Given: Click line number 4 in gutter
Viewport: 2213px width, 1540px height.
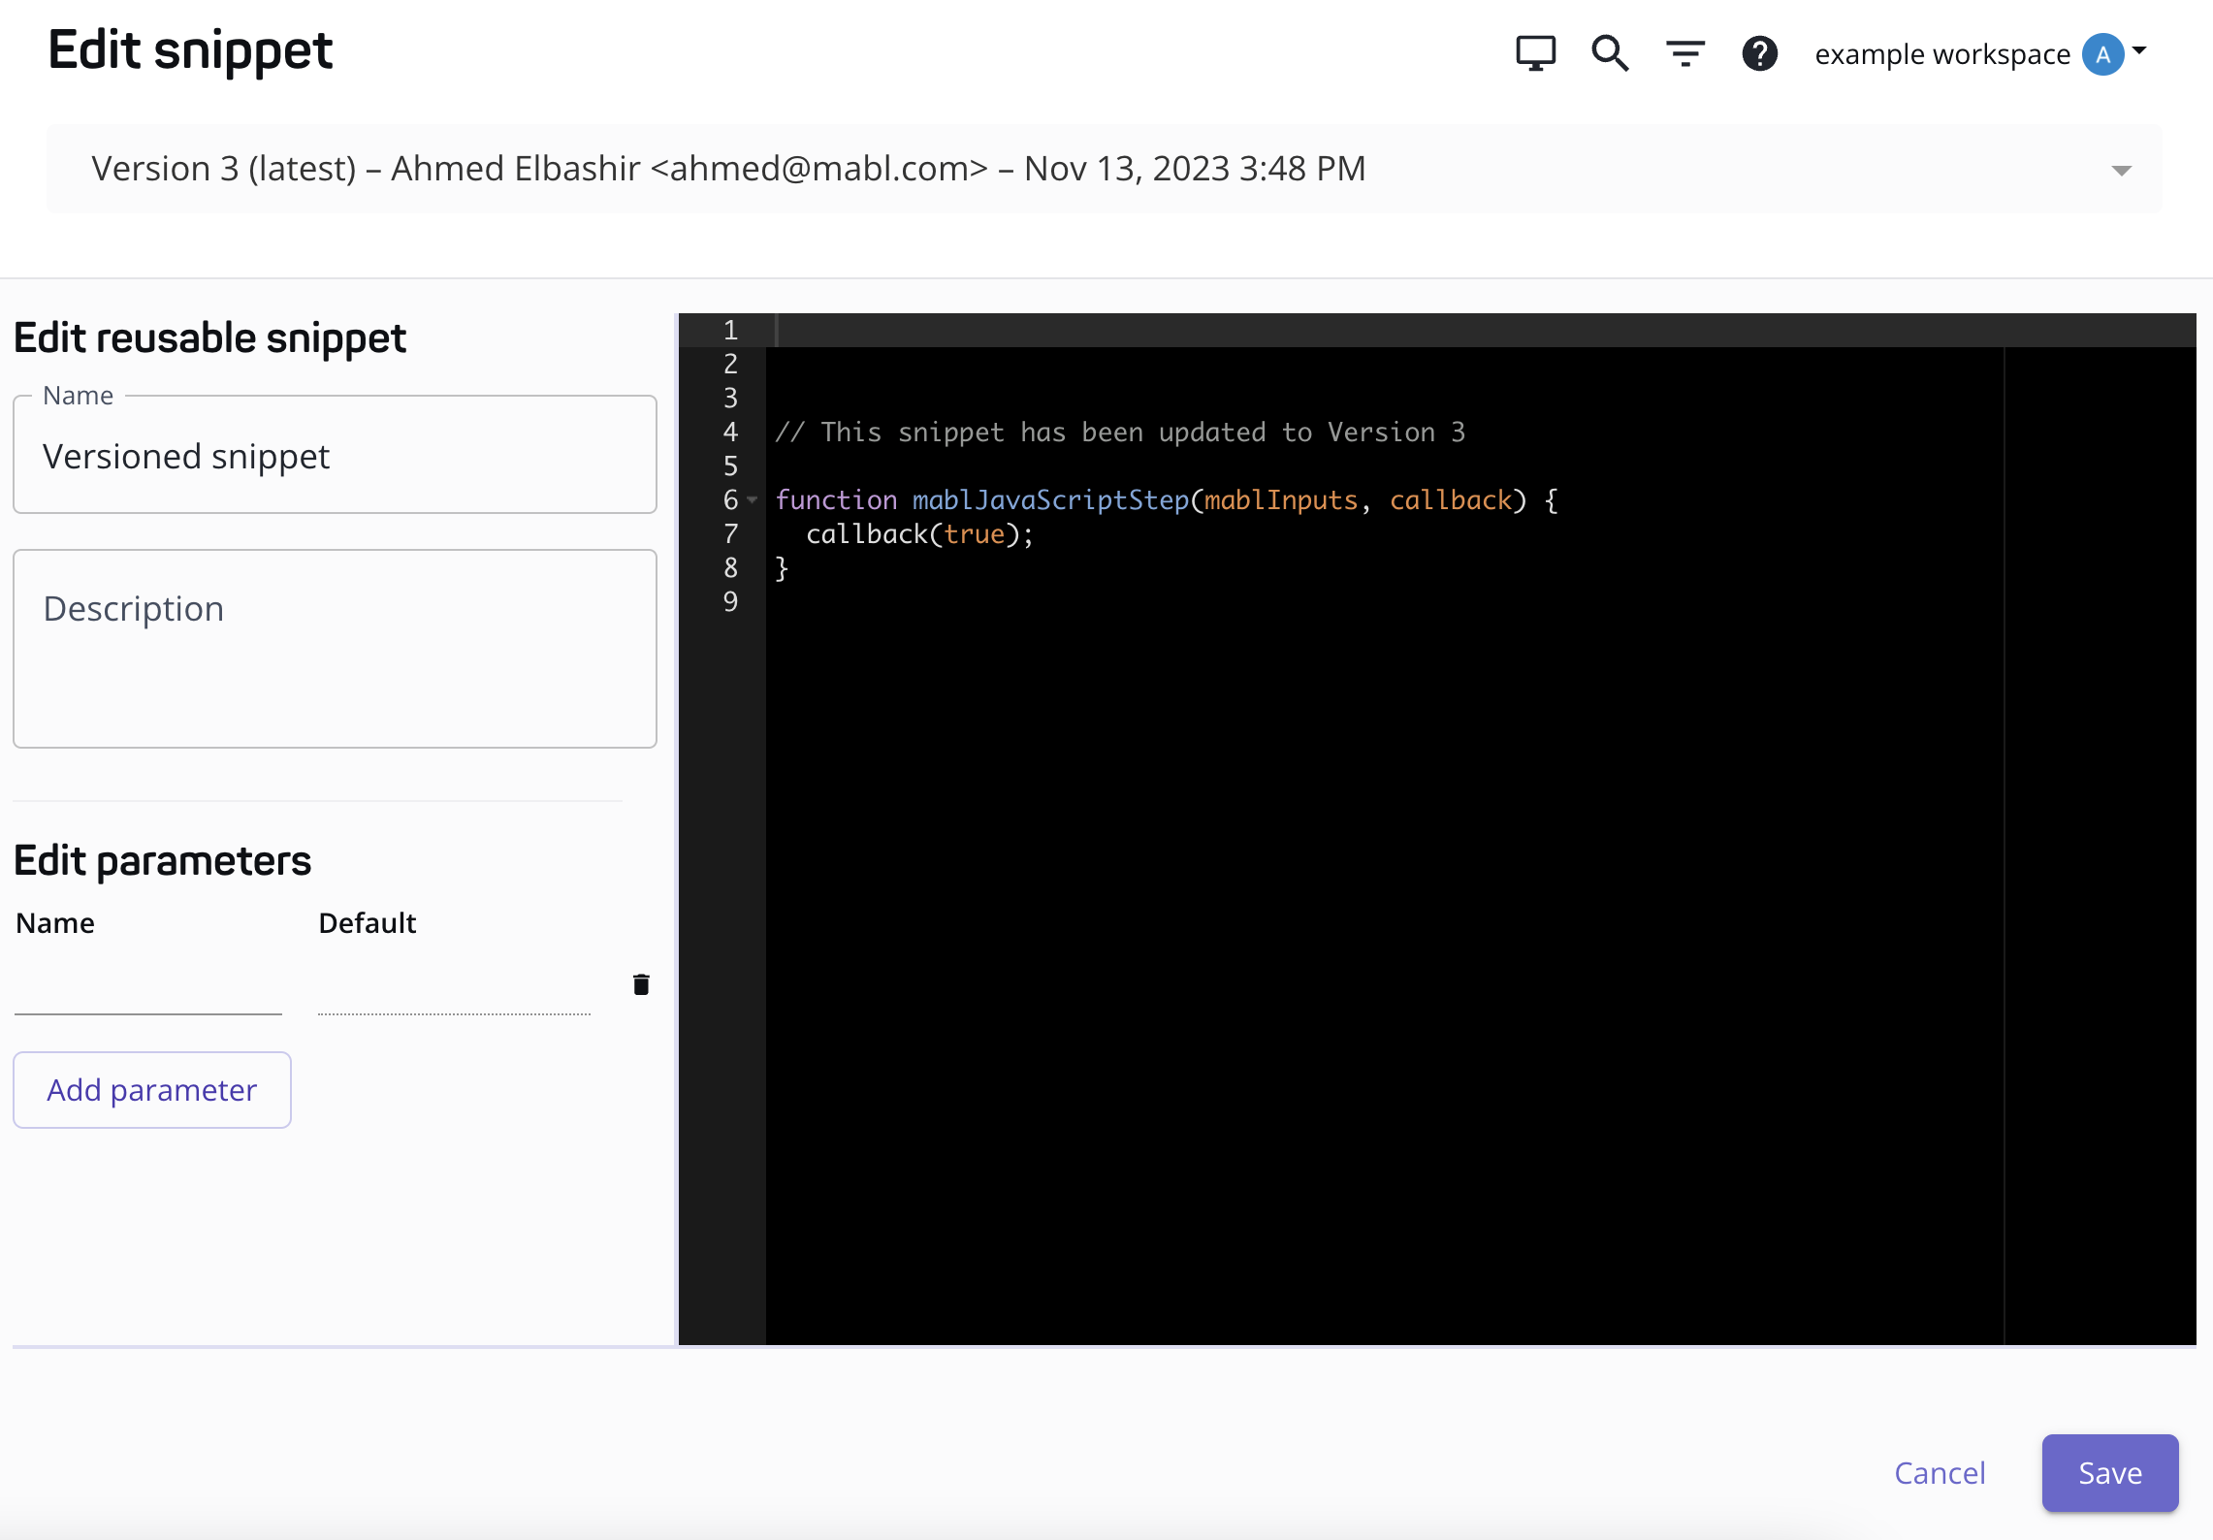Looking at the screenshot, I should (x=730, y=433).
